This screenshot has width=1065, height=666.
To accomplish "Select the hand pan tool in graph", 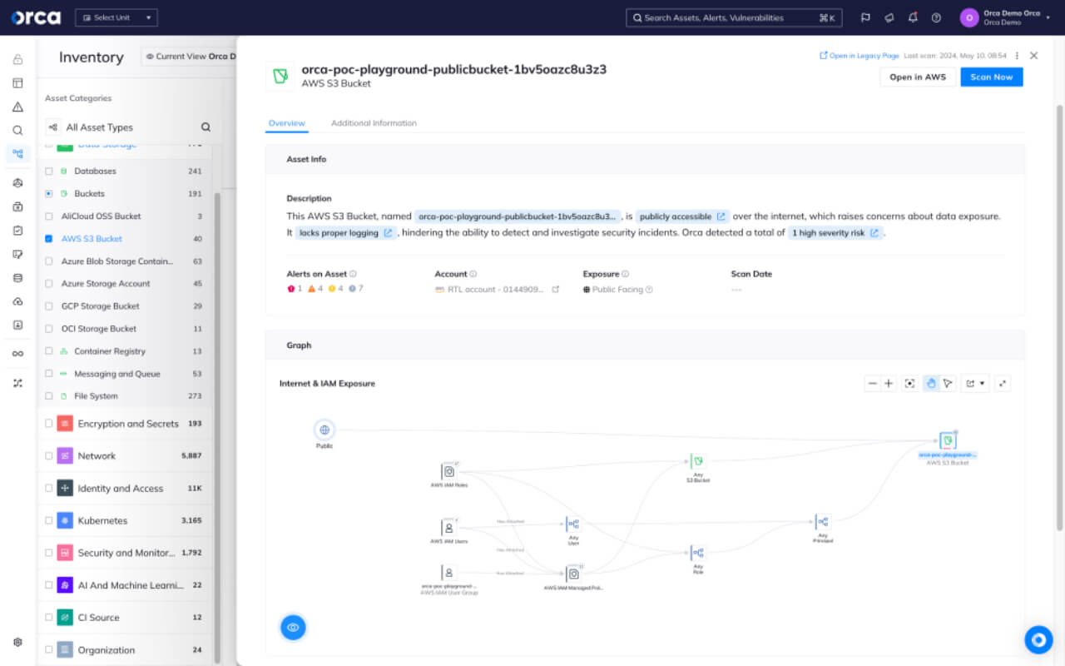I will click(931, 384).
